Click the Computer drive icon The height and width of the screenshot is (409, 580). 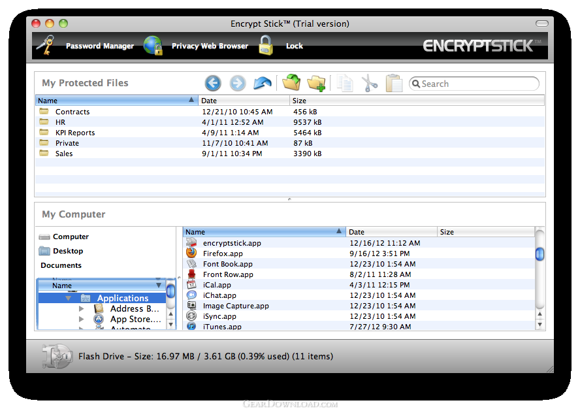[x=44, y=237]
